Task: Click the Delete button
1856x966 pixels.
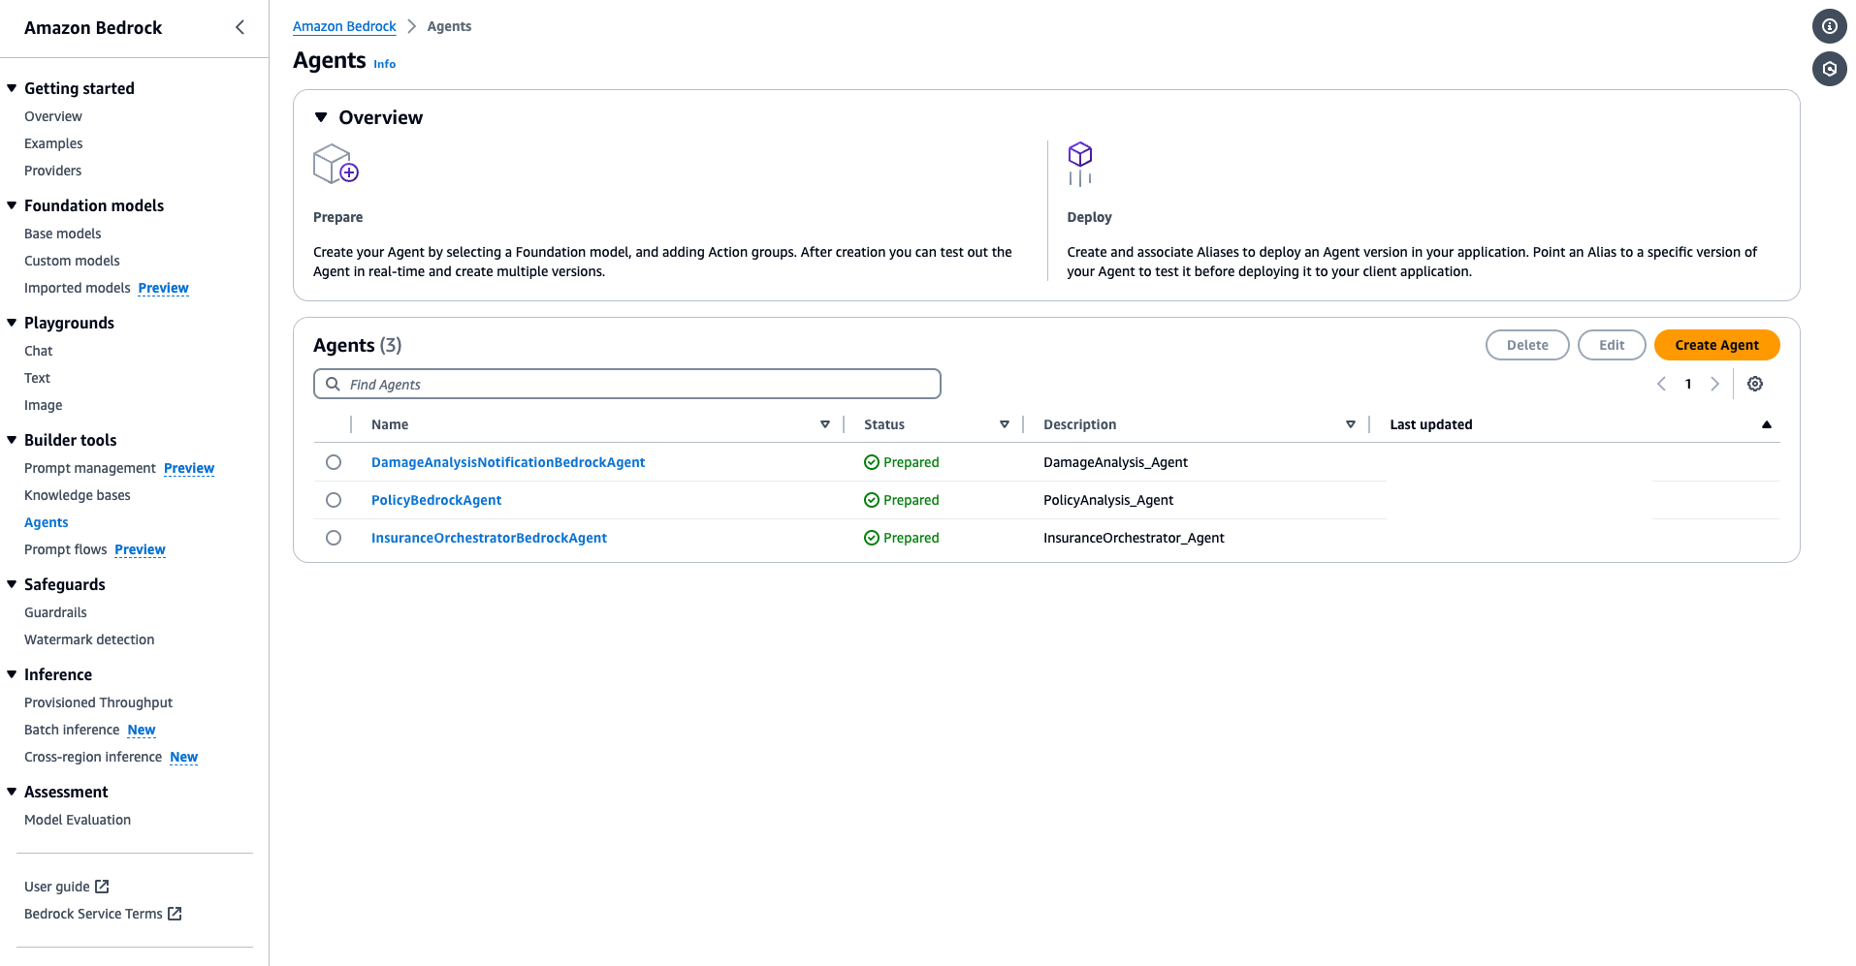Action: coord(1527,345)
